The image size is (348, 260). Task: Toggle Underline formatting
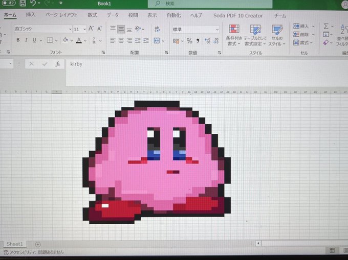[34, 40]
